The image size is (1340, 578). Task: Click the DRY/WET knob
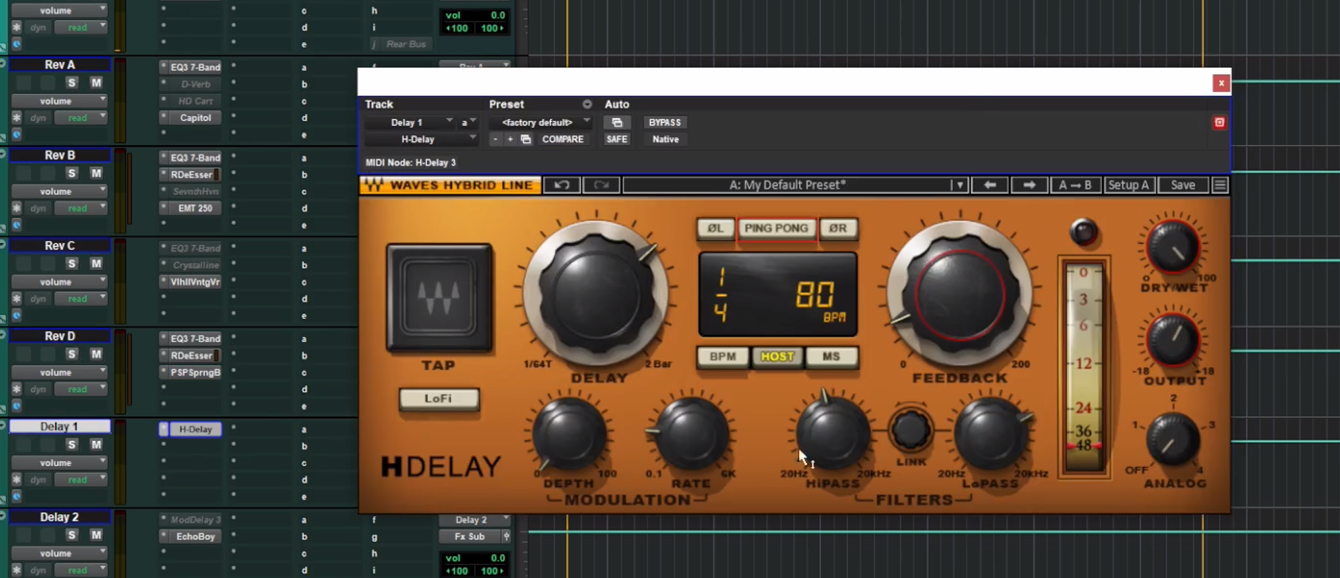point(1173,248)
